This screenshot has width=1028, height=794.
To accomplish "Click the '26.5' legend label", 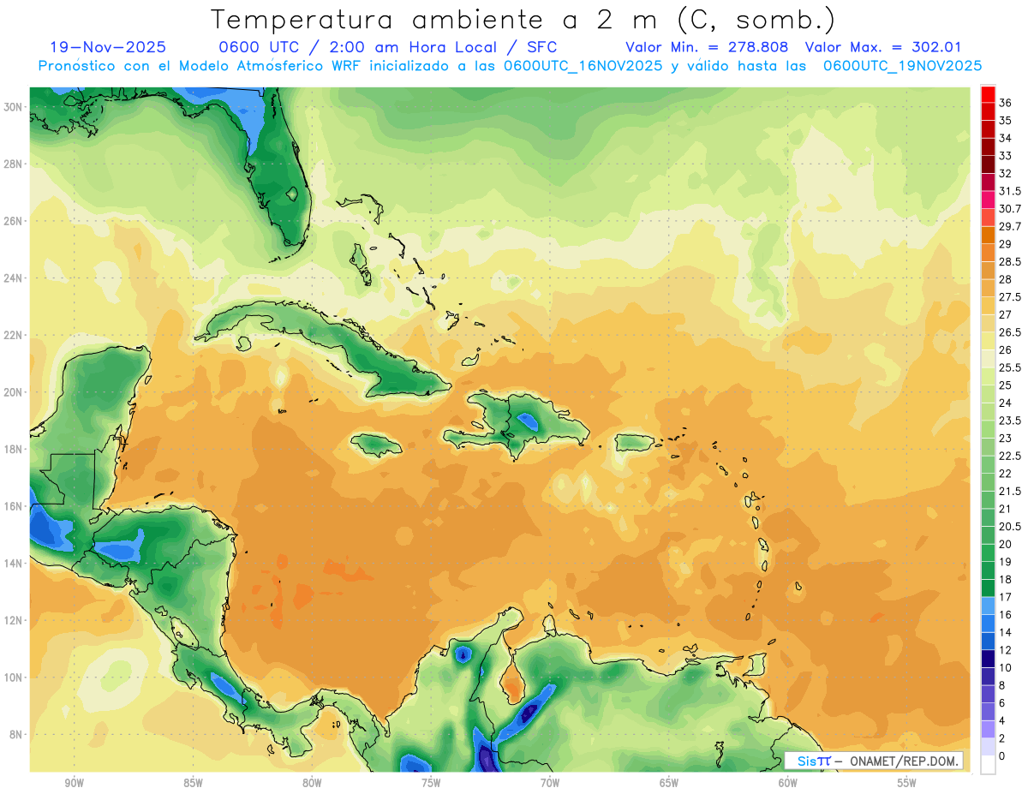I will (1009, 332).
